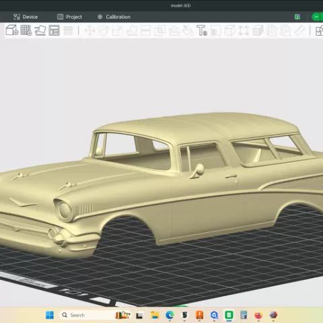The height and width of the screenshot is (323, 323).
Task: Switch to the Device tab
Action: [x=26, y=17]
